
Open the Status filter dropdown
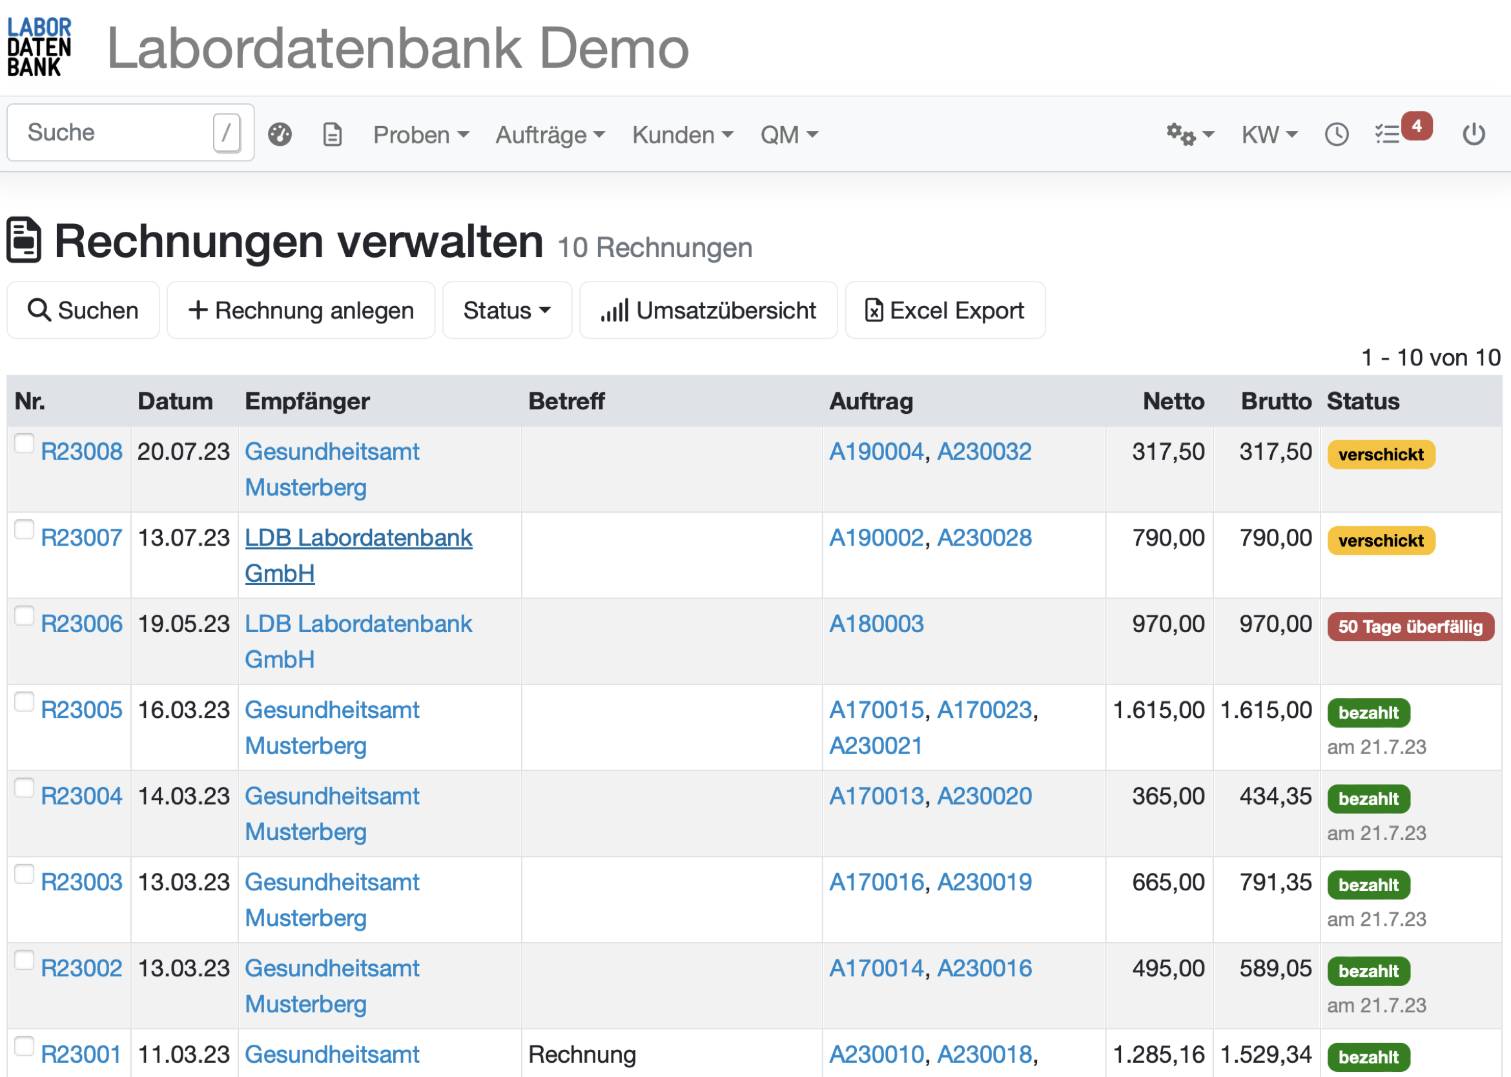click(x=507, y=310)
